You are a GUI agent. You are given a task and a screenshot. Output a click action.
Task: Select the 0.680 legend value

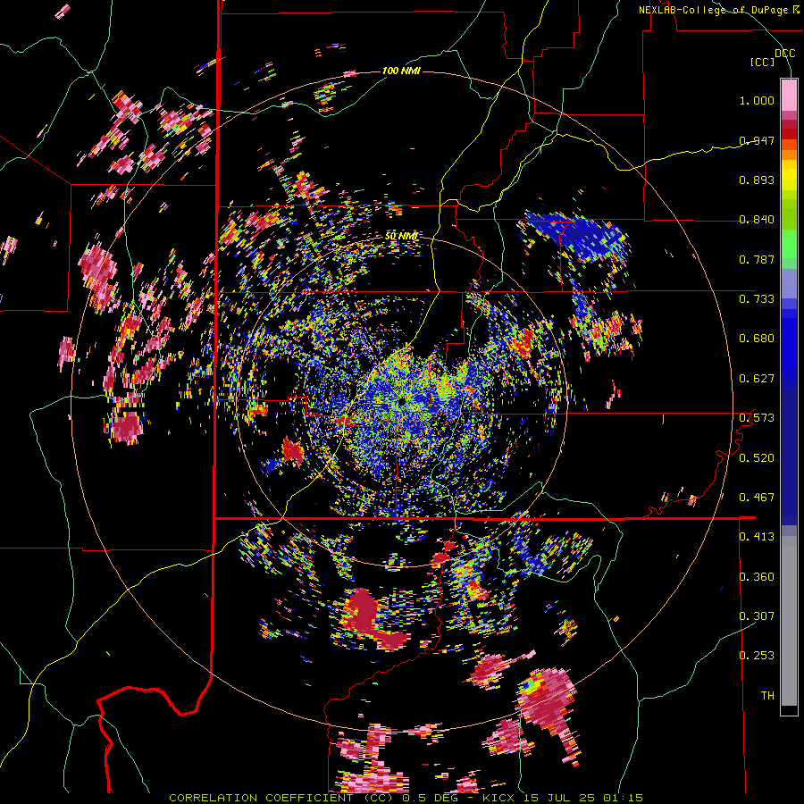pos(757,339)
